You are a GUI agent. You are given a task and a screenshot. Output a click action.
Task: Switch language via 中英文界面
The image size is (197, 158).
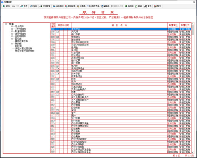93,6
